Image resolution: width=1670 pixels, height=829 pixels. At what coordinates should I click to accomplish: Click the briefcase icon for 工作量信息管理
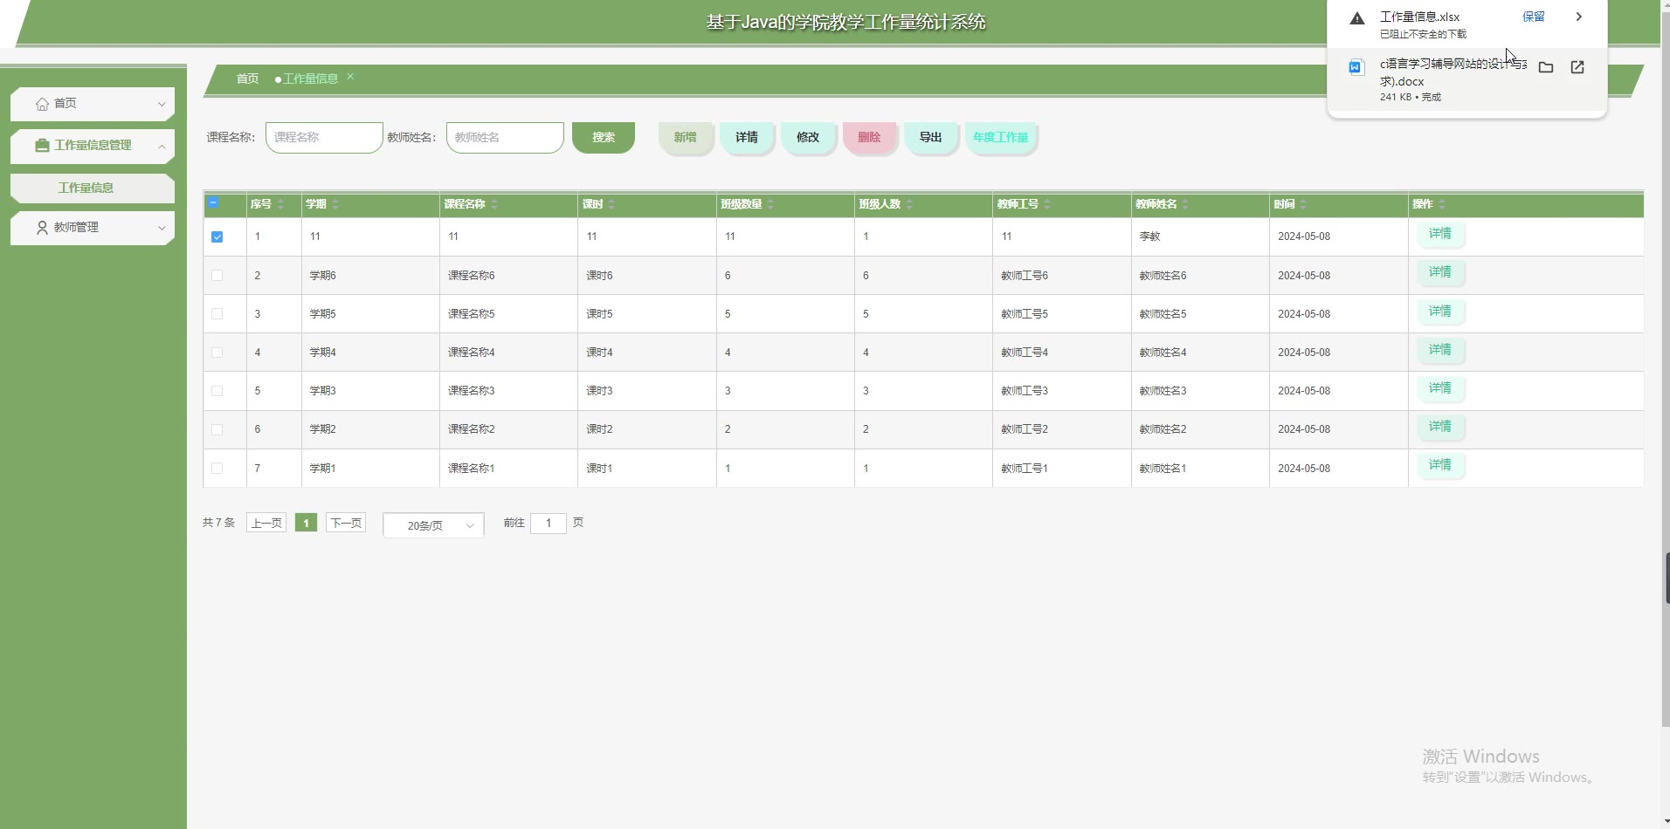coord(42,146)
